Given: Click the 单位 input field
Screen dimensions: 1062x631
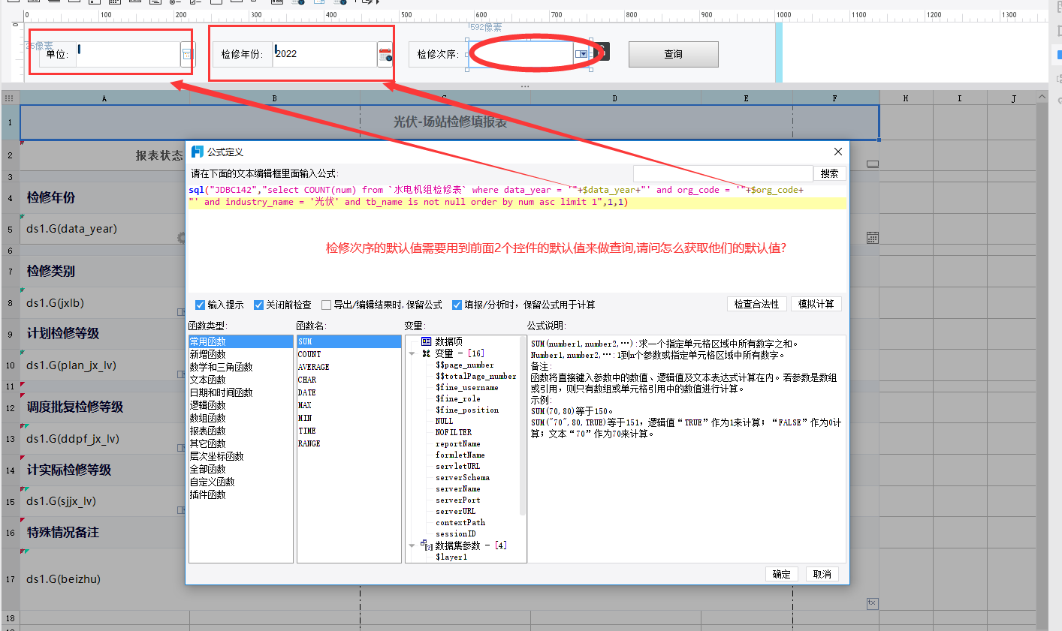Looking at the screenshot, I should point(128,54).
